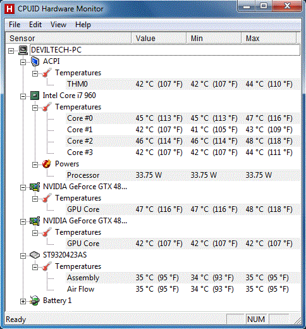Screen dimensions: 306x329
Task: Open the Help menu
Action: pos(83,25)
